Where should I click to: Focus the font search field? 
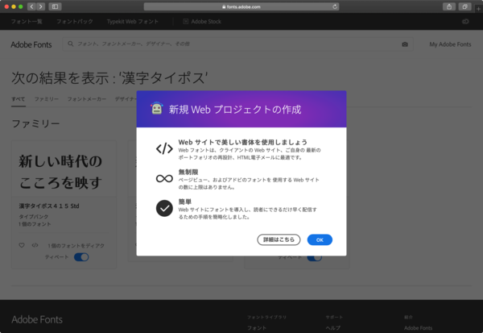pos(237,44)
